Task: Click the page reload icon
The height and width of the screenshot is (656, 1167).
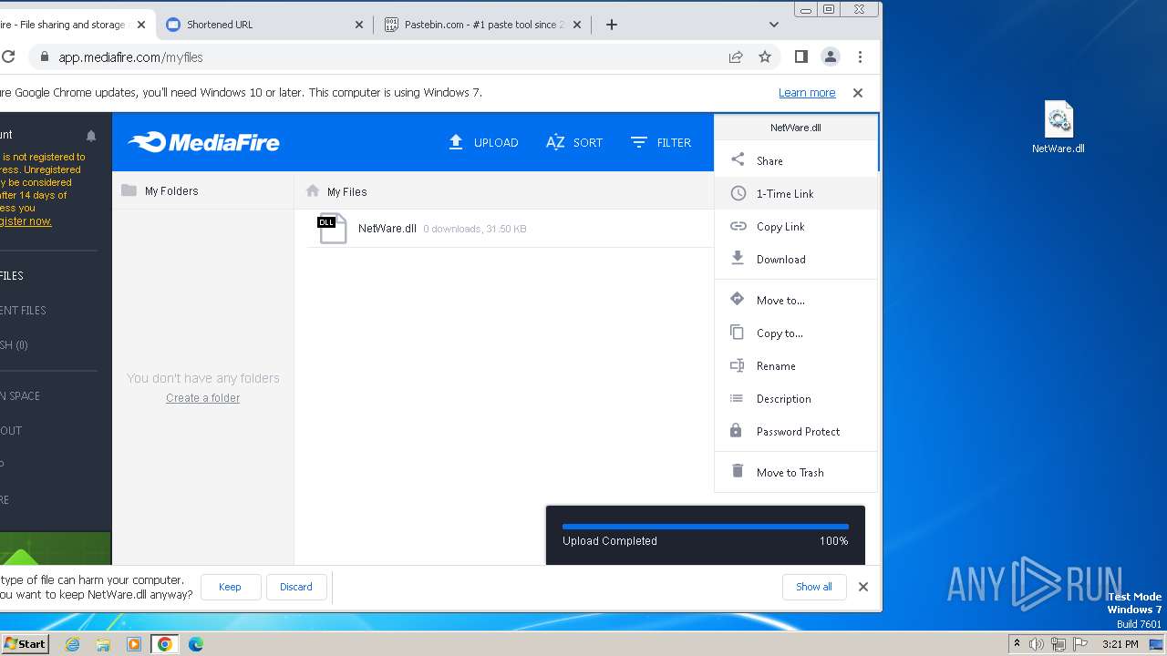Action: (7, 56)
